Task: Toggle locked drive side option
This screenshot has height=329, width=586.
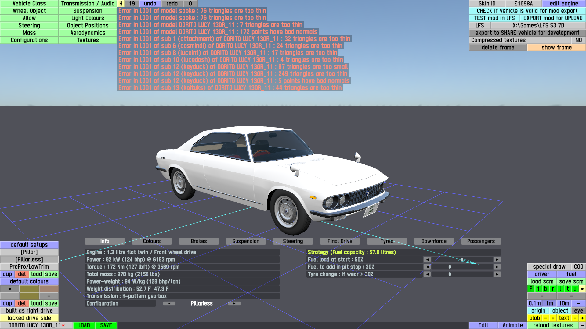Action: tap(29, 318)
